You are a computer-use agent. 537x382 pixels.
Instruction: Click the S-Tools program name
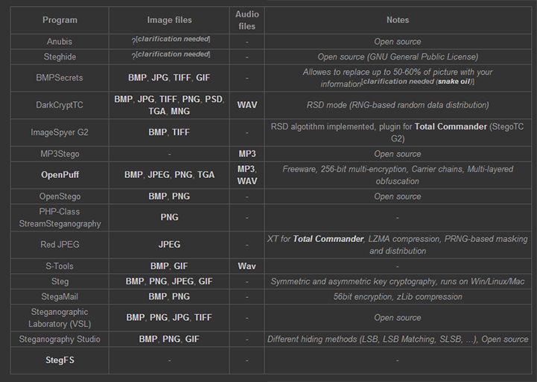pyautogui.click(x=60, y=267)
